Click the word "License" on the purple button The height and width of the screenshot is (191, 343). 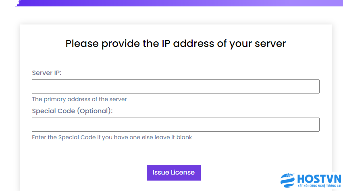click(183, 173)
